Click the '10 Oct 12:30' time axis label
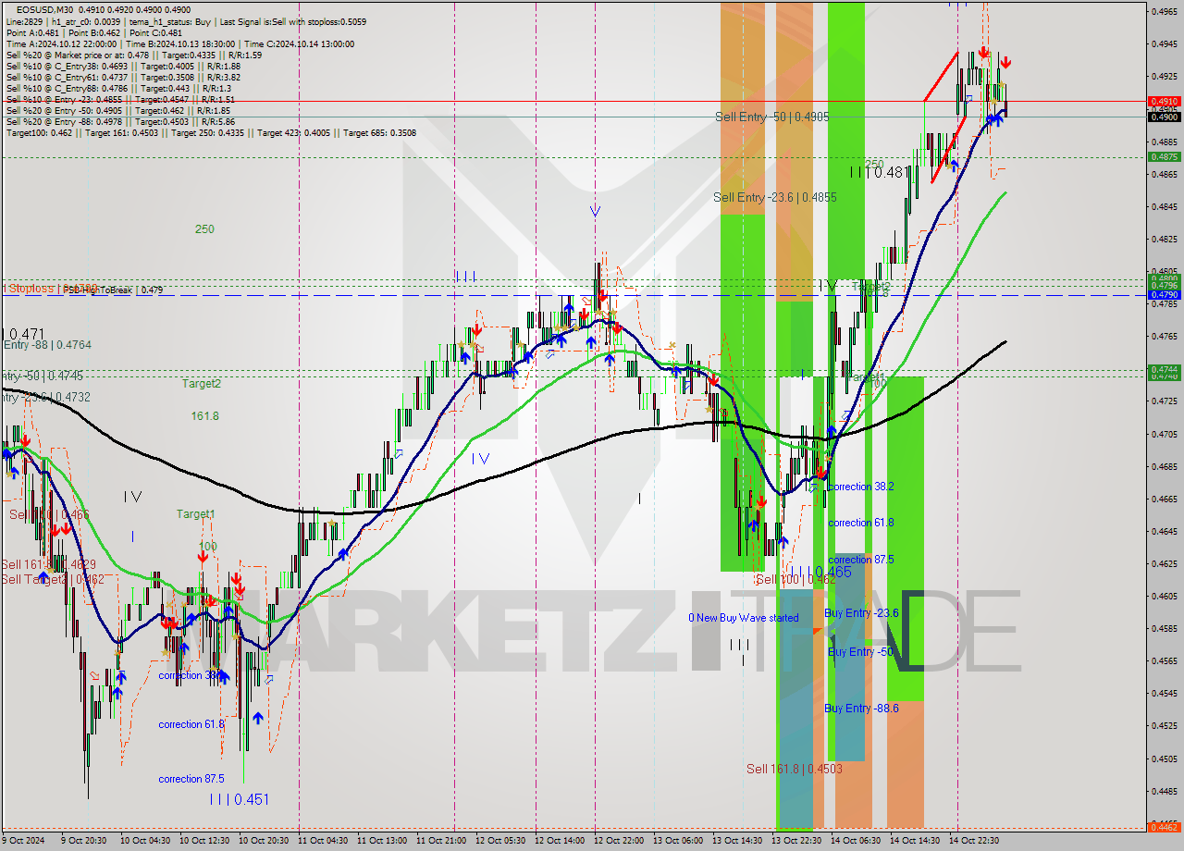This screenshot has width=1184, height=851. point(203,841)
